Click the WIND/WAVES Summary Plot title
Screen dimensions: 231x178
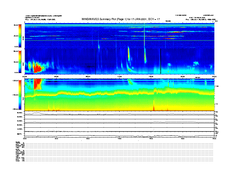(x=121, y=19)
